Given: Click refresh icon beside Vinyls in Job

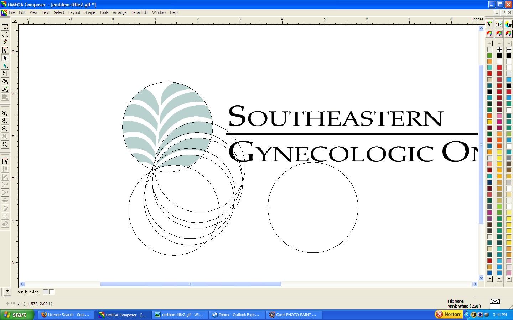Looking at the screenshot, I should pyautogui.click(x=7, y=292).
